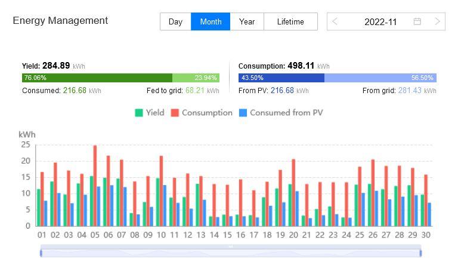Screen dimensions: 458x268
Task: Go to next month using right arrow
Action: pyautogui.click(x=437, y=21)
